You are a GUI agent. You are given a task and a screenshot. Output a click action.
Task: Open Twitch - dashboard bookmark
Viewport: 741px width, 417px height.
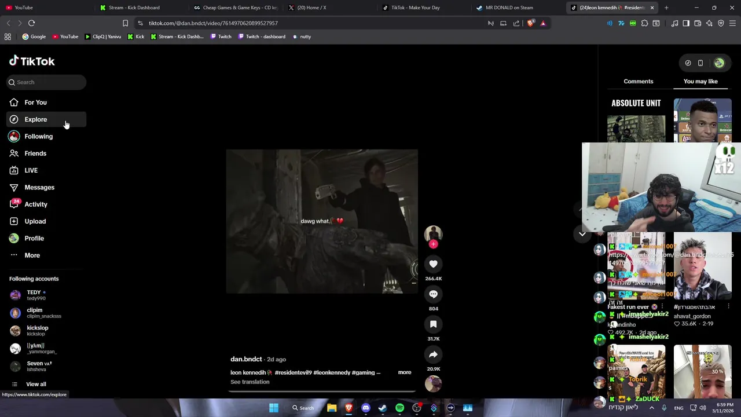click(x=261, y=36)
